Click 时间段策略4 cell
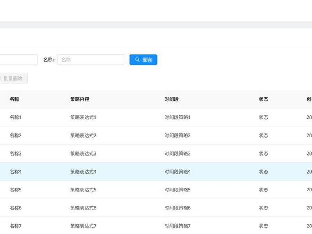The height and width of the screenshot is (234, 312). pos(177,172)
